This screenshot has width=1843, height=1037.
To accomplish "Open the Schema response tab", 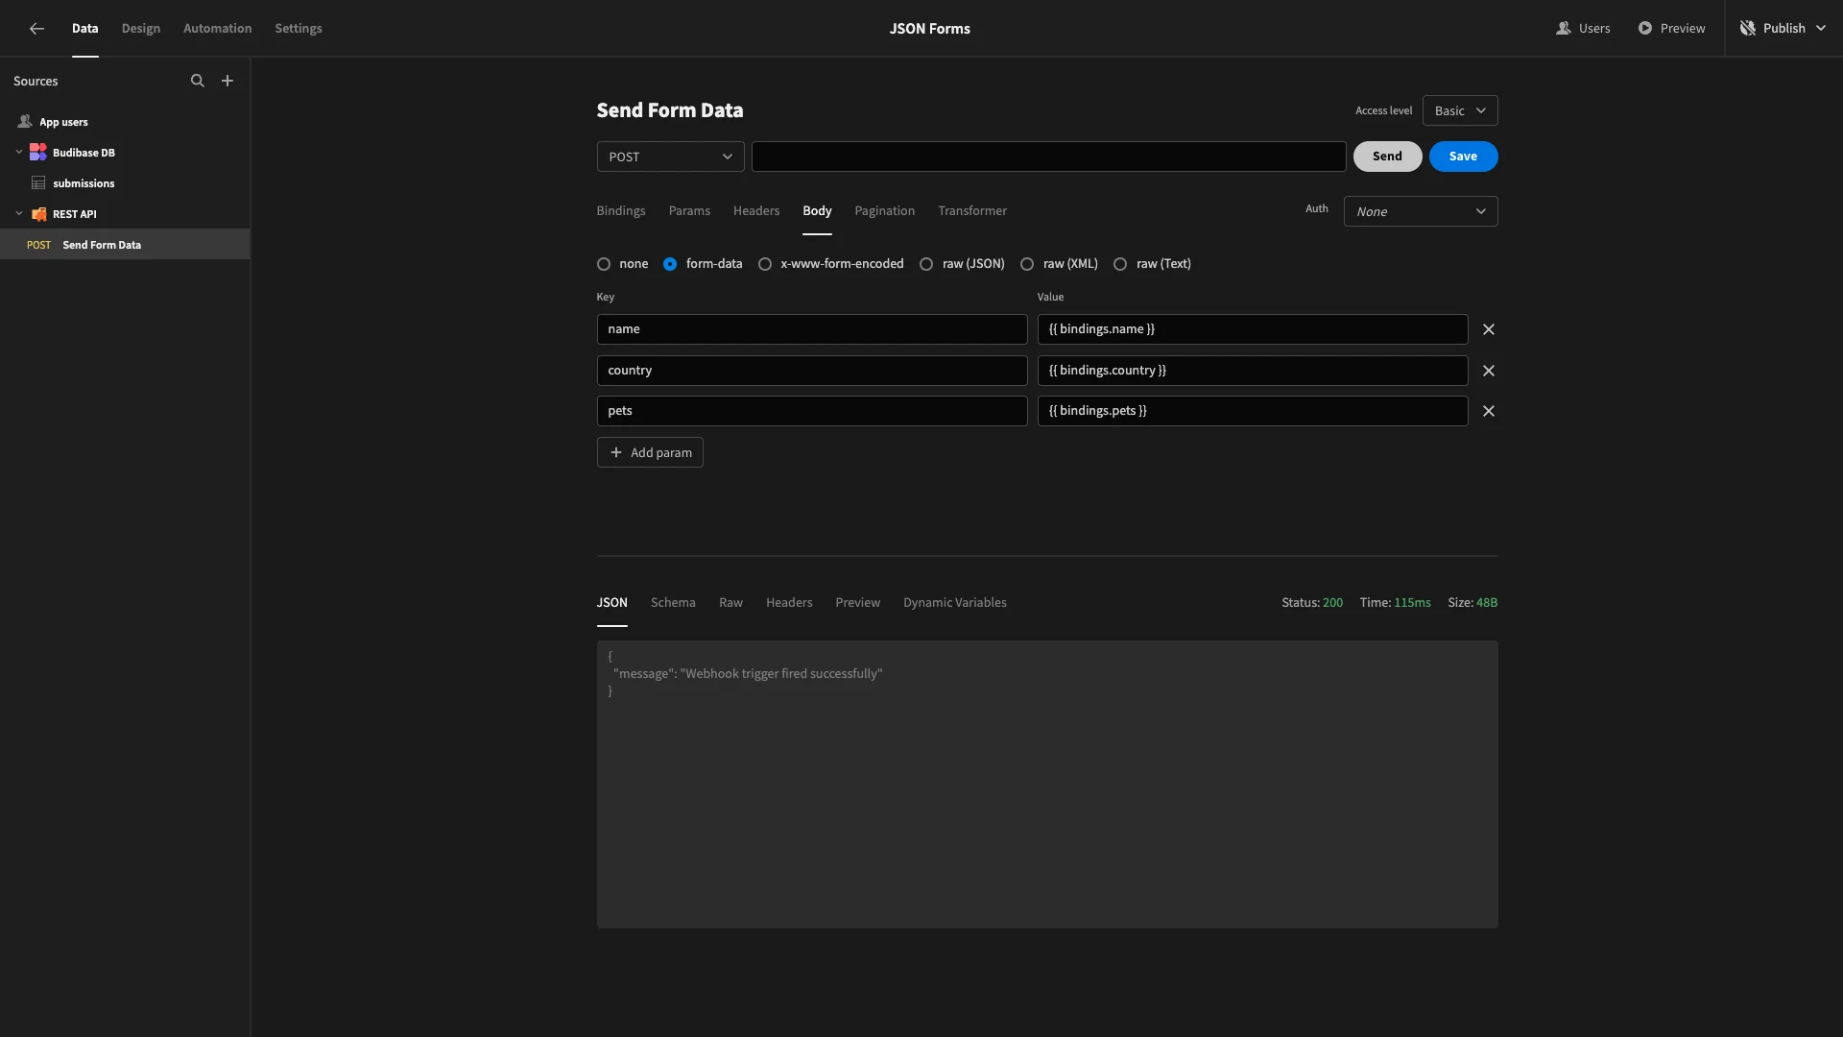I will pyautogui.click(x=673, y=603).
